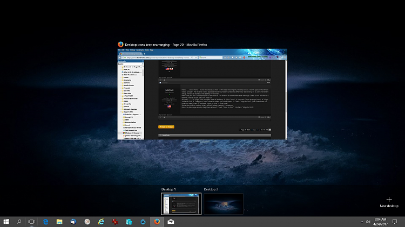Switch to the Desktop 2 thumbnail
This screenshot has width=405, height=227.
point(222,204)
